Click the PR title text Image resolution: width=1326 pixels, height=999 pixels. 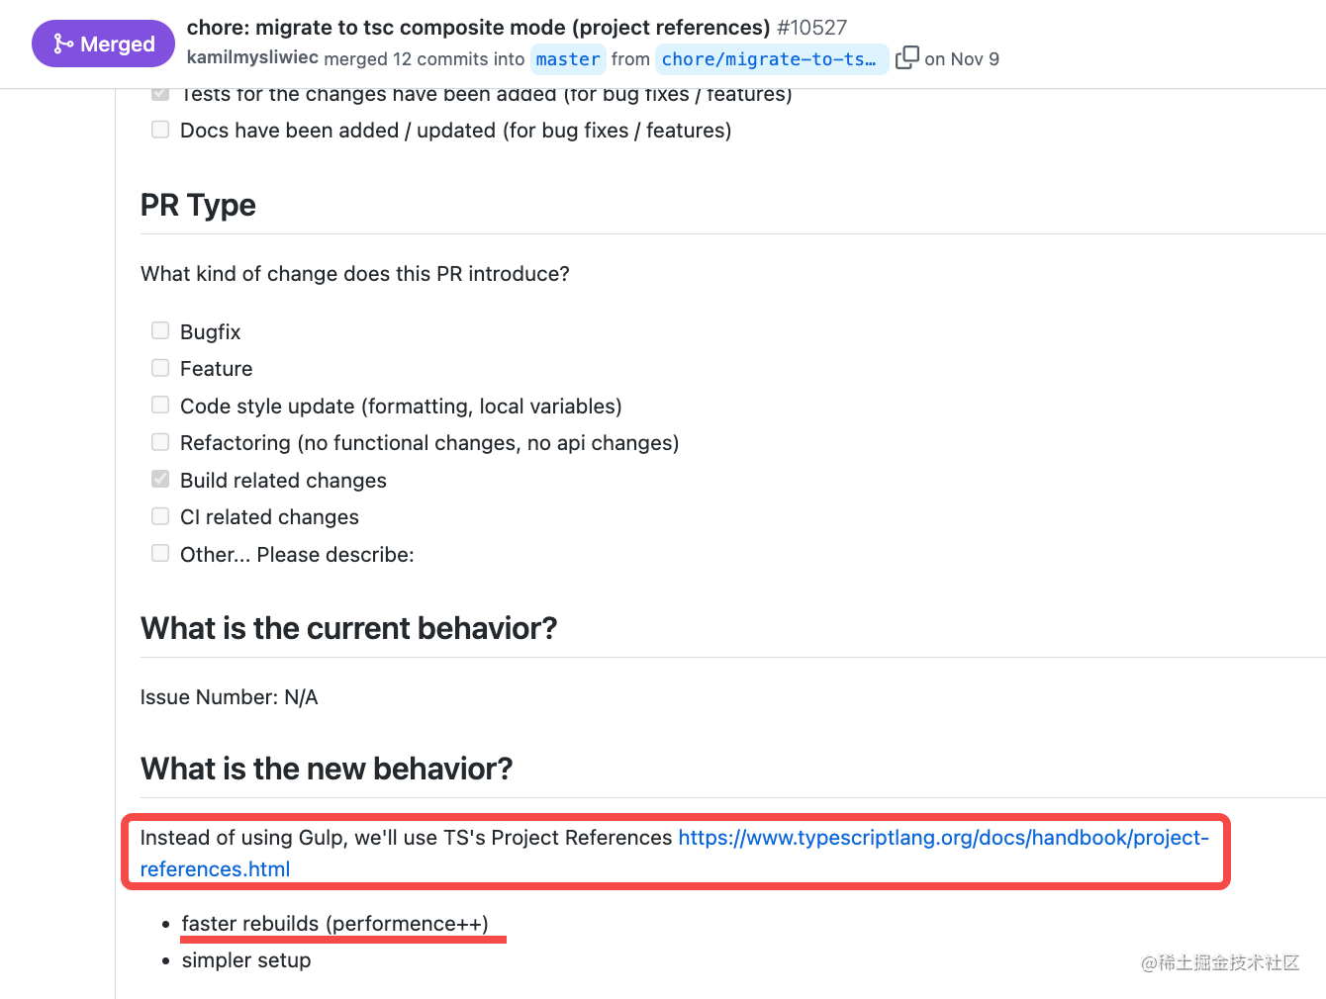click(x=478, y=27)
